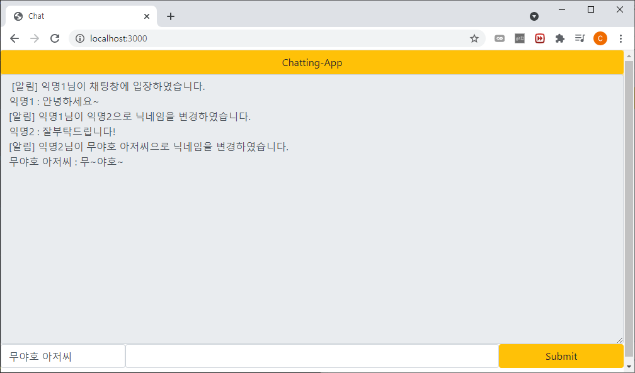Click the message "익명2 : 잘부탁드립니다!"
This screenshot has height=373, width=635.
point(62,131)
